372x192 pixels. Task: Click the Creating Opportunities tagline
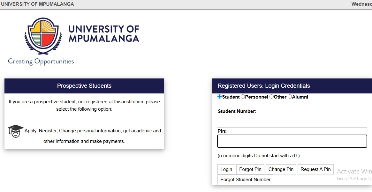click(41, 61)
